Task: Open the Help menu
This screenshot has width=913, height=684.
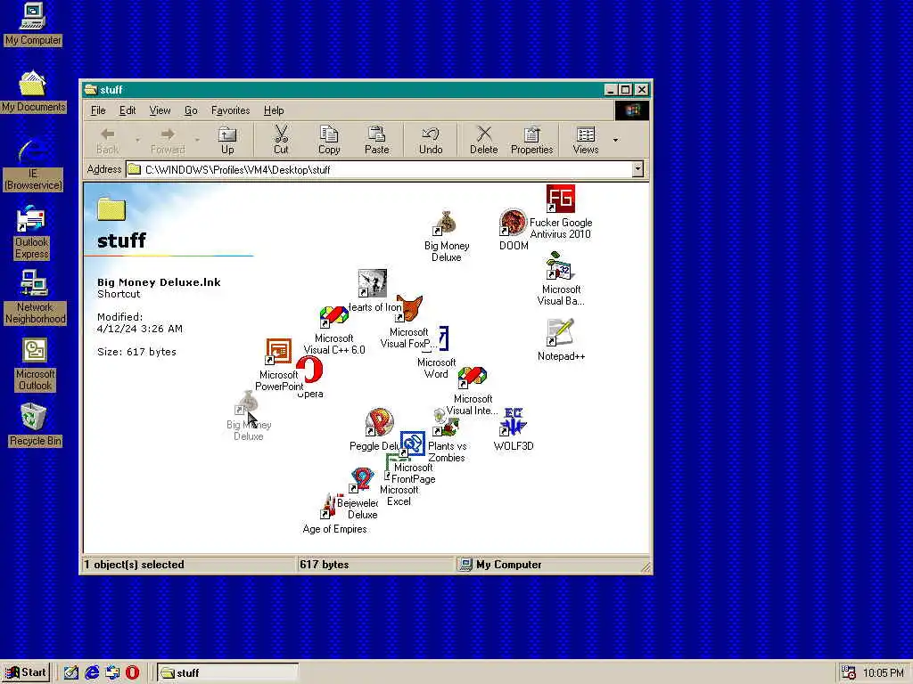Action: pos(274,110)
